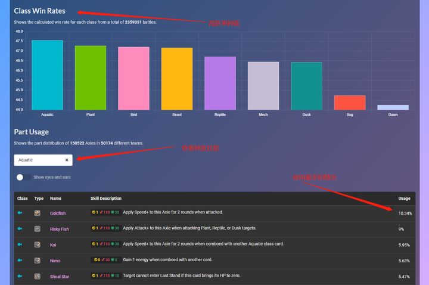Open the Risky Fish part link

(60, 229)
